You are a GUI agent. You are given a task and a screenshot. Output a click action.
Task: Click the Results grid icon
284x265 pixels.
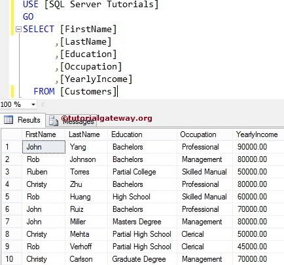(9, 120)
